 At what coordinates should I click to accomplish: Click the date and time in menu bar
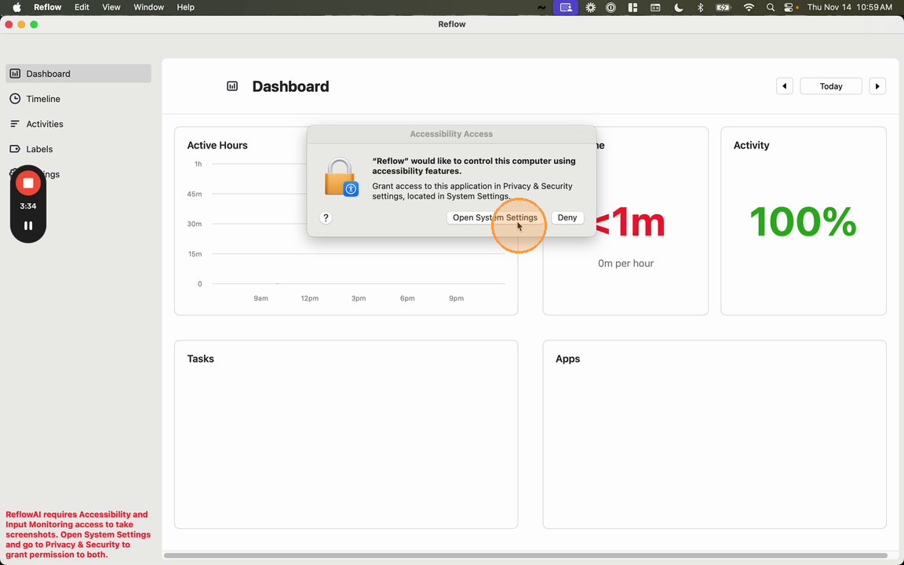pyautogui.click(x=850, y=8)
